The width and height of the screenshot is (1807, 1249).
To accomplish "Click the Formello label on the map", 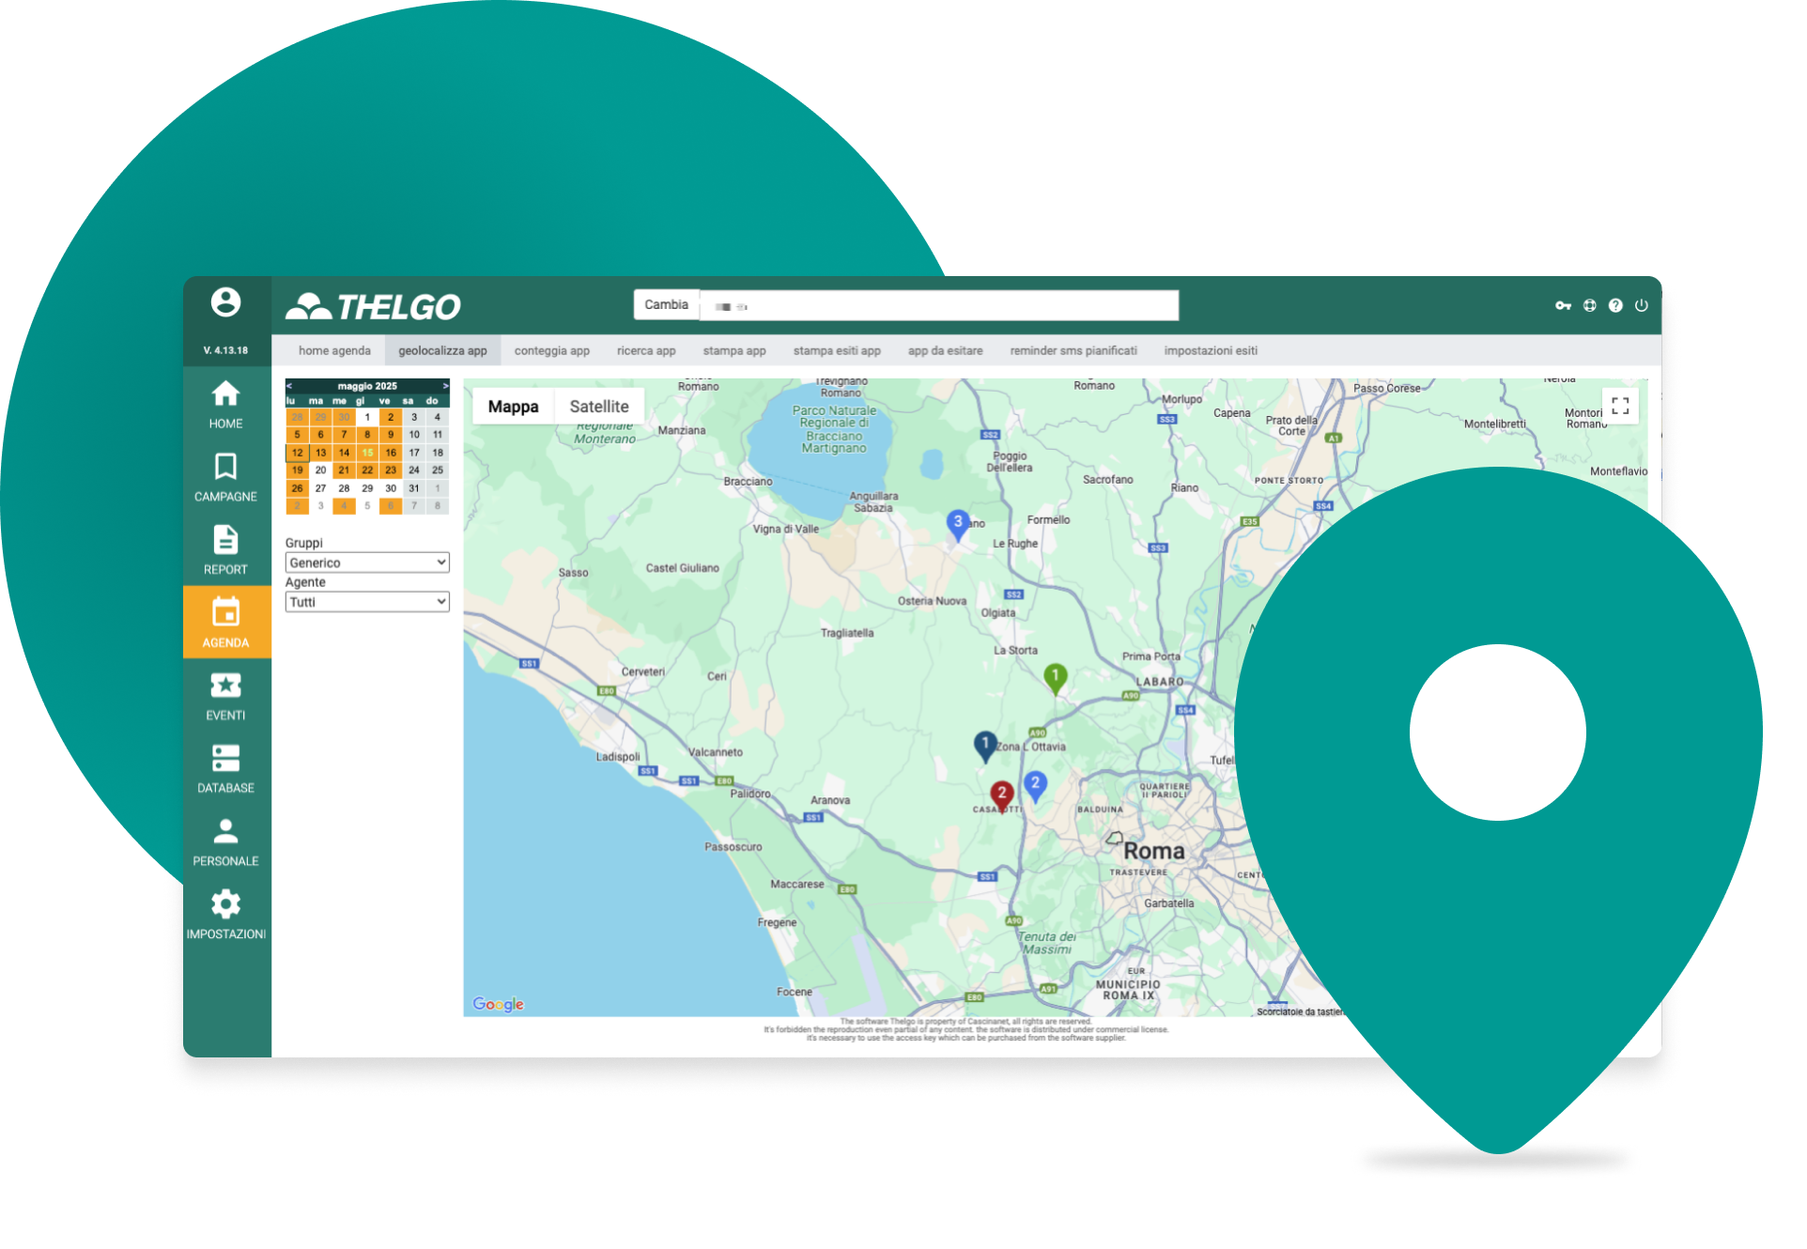I will pos(1048,520).
